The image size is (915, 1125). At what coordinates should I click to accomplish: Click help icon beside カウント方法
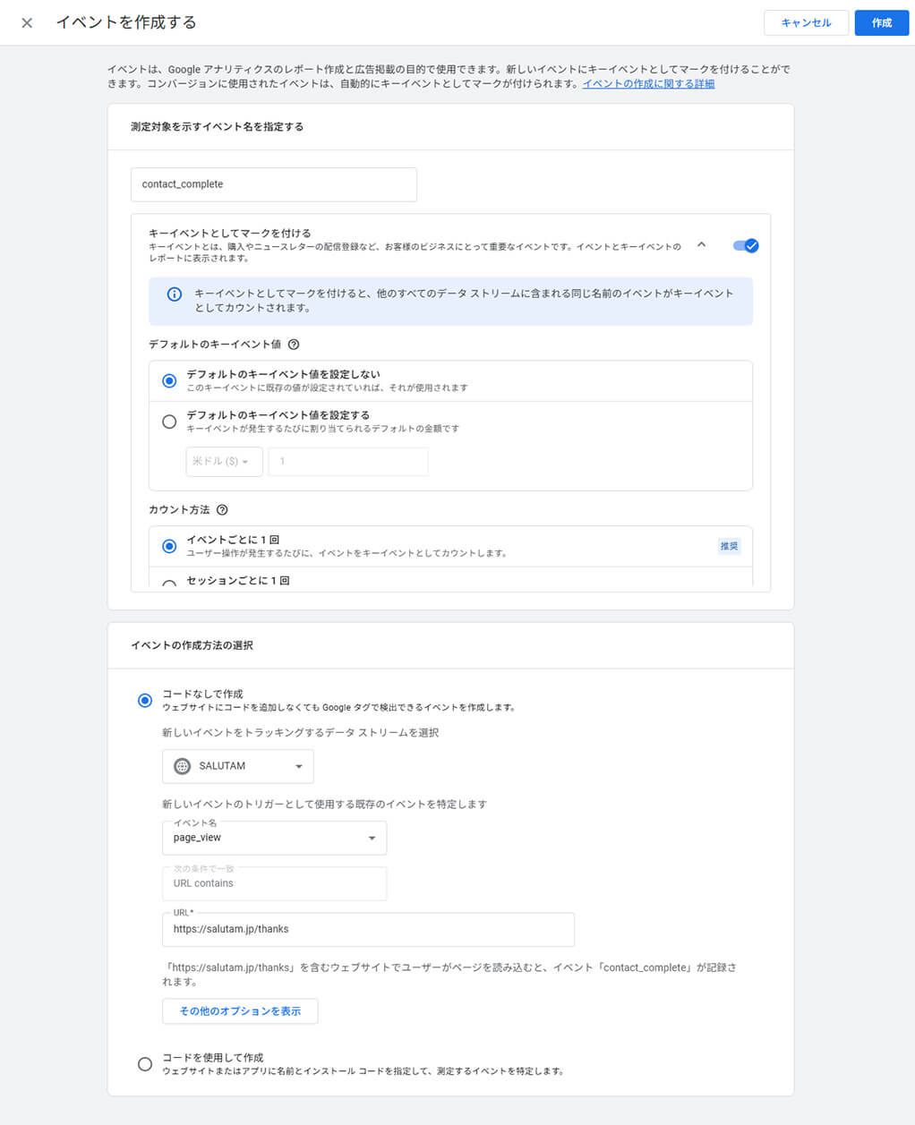pos(222,510)
